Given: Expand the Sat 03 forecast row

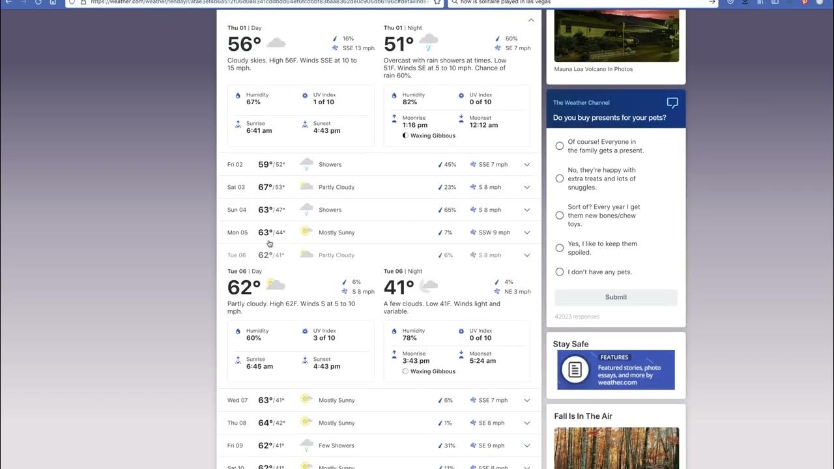Looking at the screenshot, I should point(527,188).
